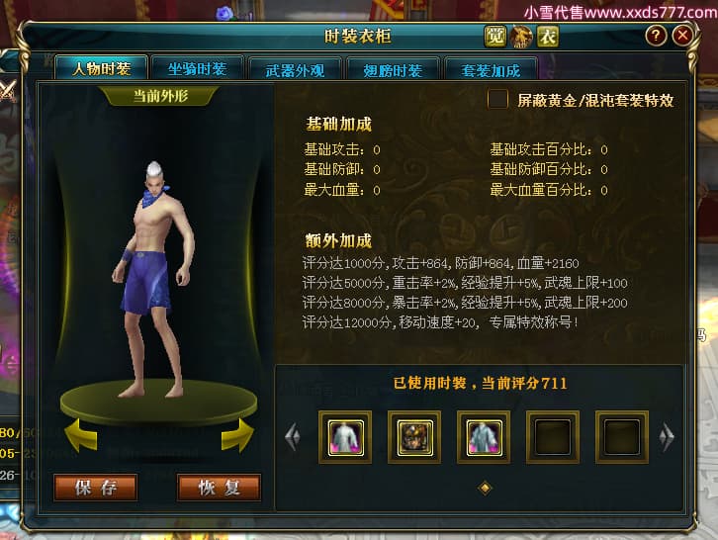This screenshot has width=718, height=540.
Task: Click the 觉 icon in title bar
Action: point(495,37)
